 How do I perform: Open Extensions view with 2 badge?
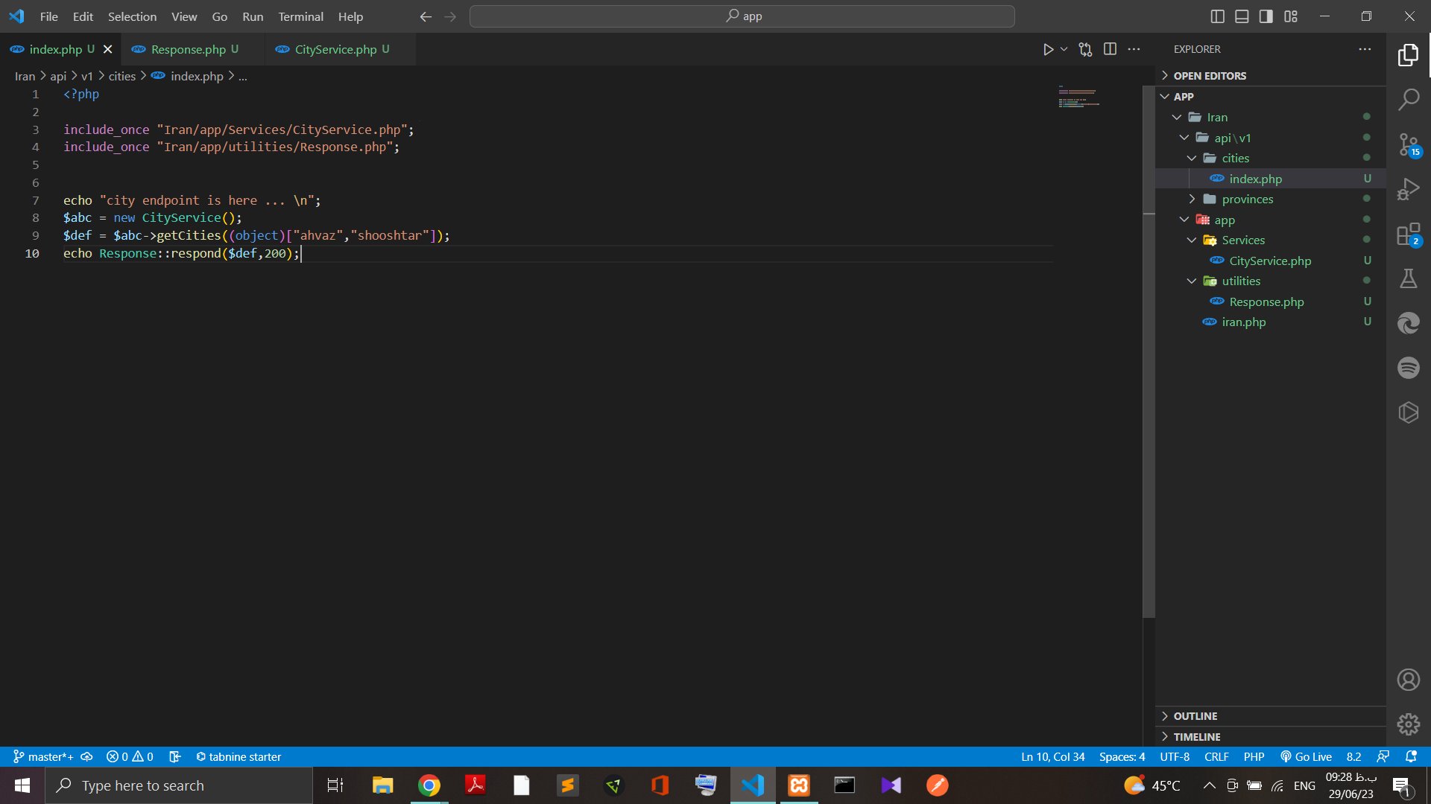coord(1408,234)
